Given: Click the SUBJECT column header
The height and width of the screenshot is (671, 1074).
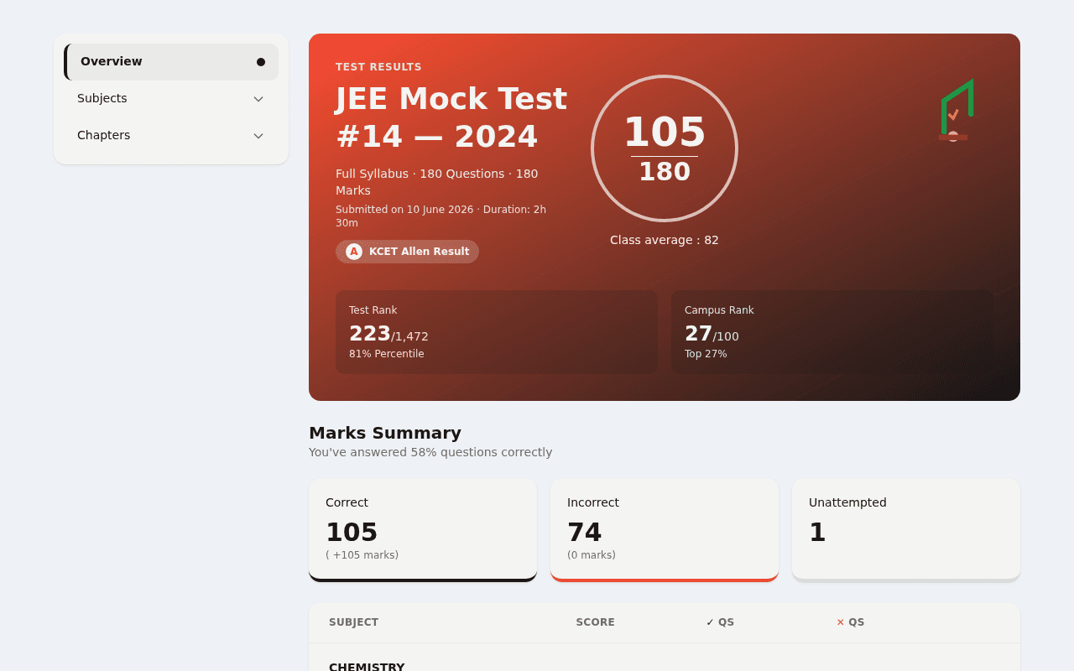Looking at the screenshot, I should 353,622.
